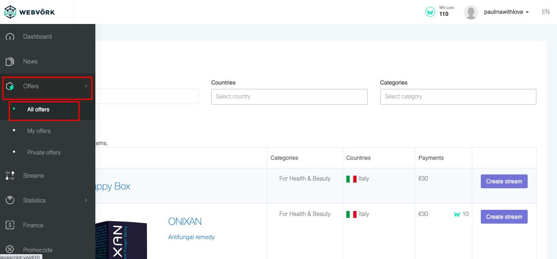Switch language via EN selector
Screen dimensions: 557x259
[546, 12]
